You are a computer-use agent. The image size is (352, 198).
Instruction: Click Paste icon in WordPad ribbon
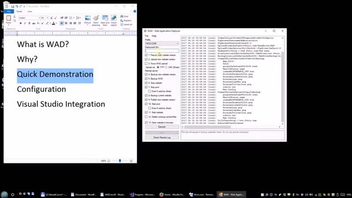pos(9,18)
